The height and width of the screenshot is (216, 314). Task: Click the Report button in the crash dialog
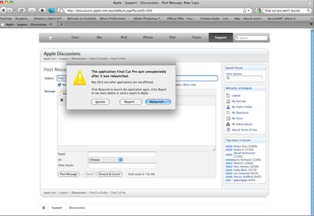[x=131, y=102]
